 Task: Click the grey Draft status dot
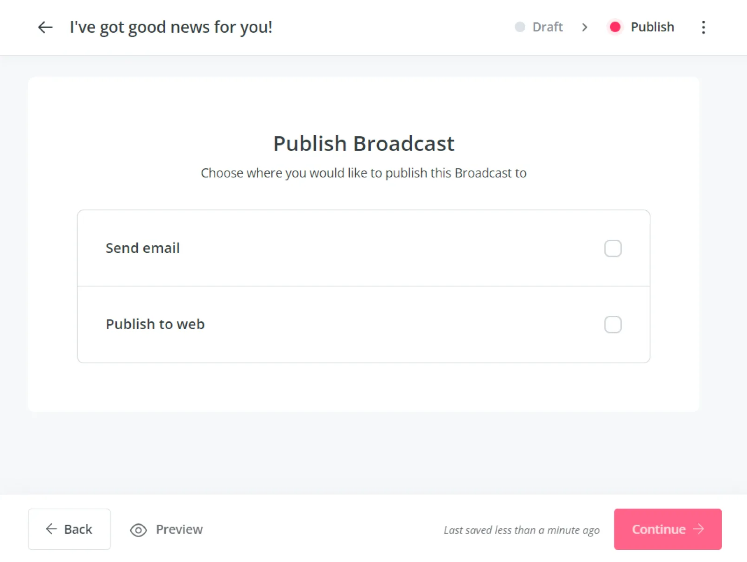(520, 27)
